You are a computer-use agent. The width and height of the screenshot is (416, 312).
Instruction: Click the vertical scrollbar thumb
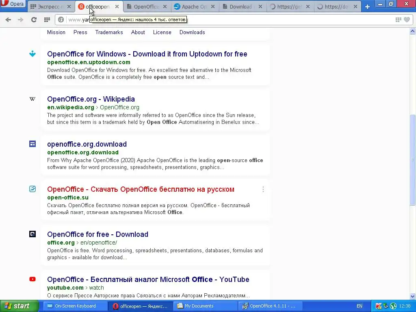click(412, 160)
